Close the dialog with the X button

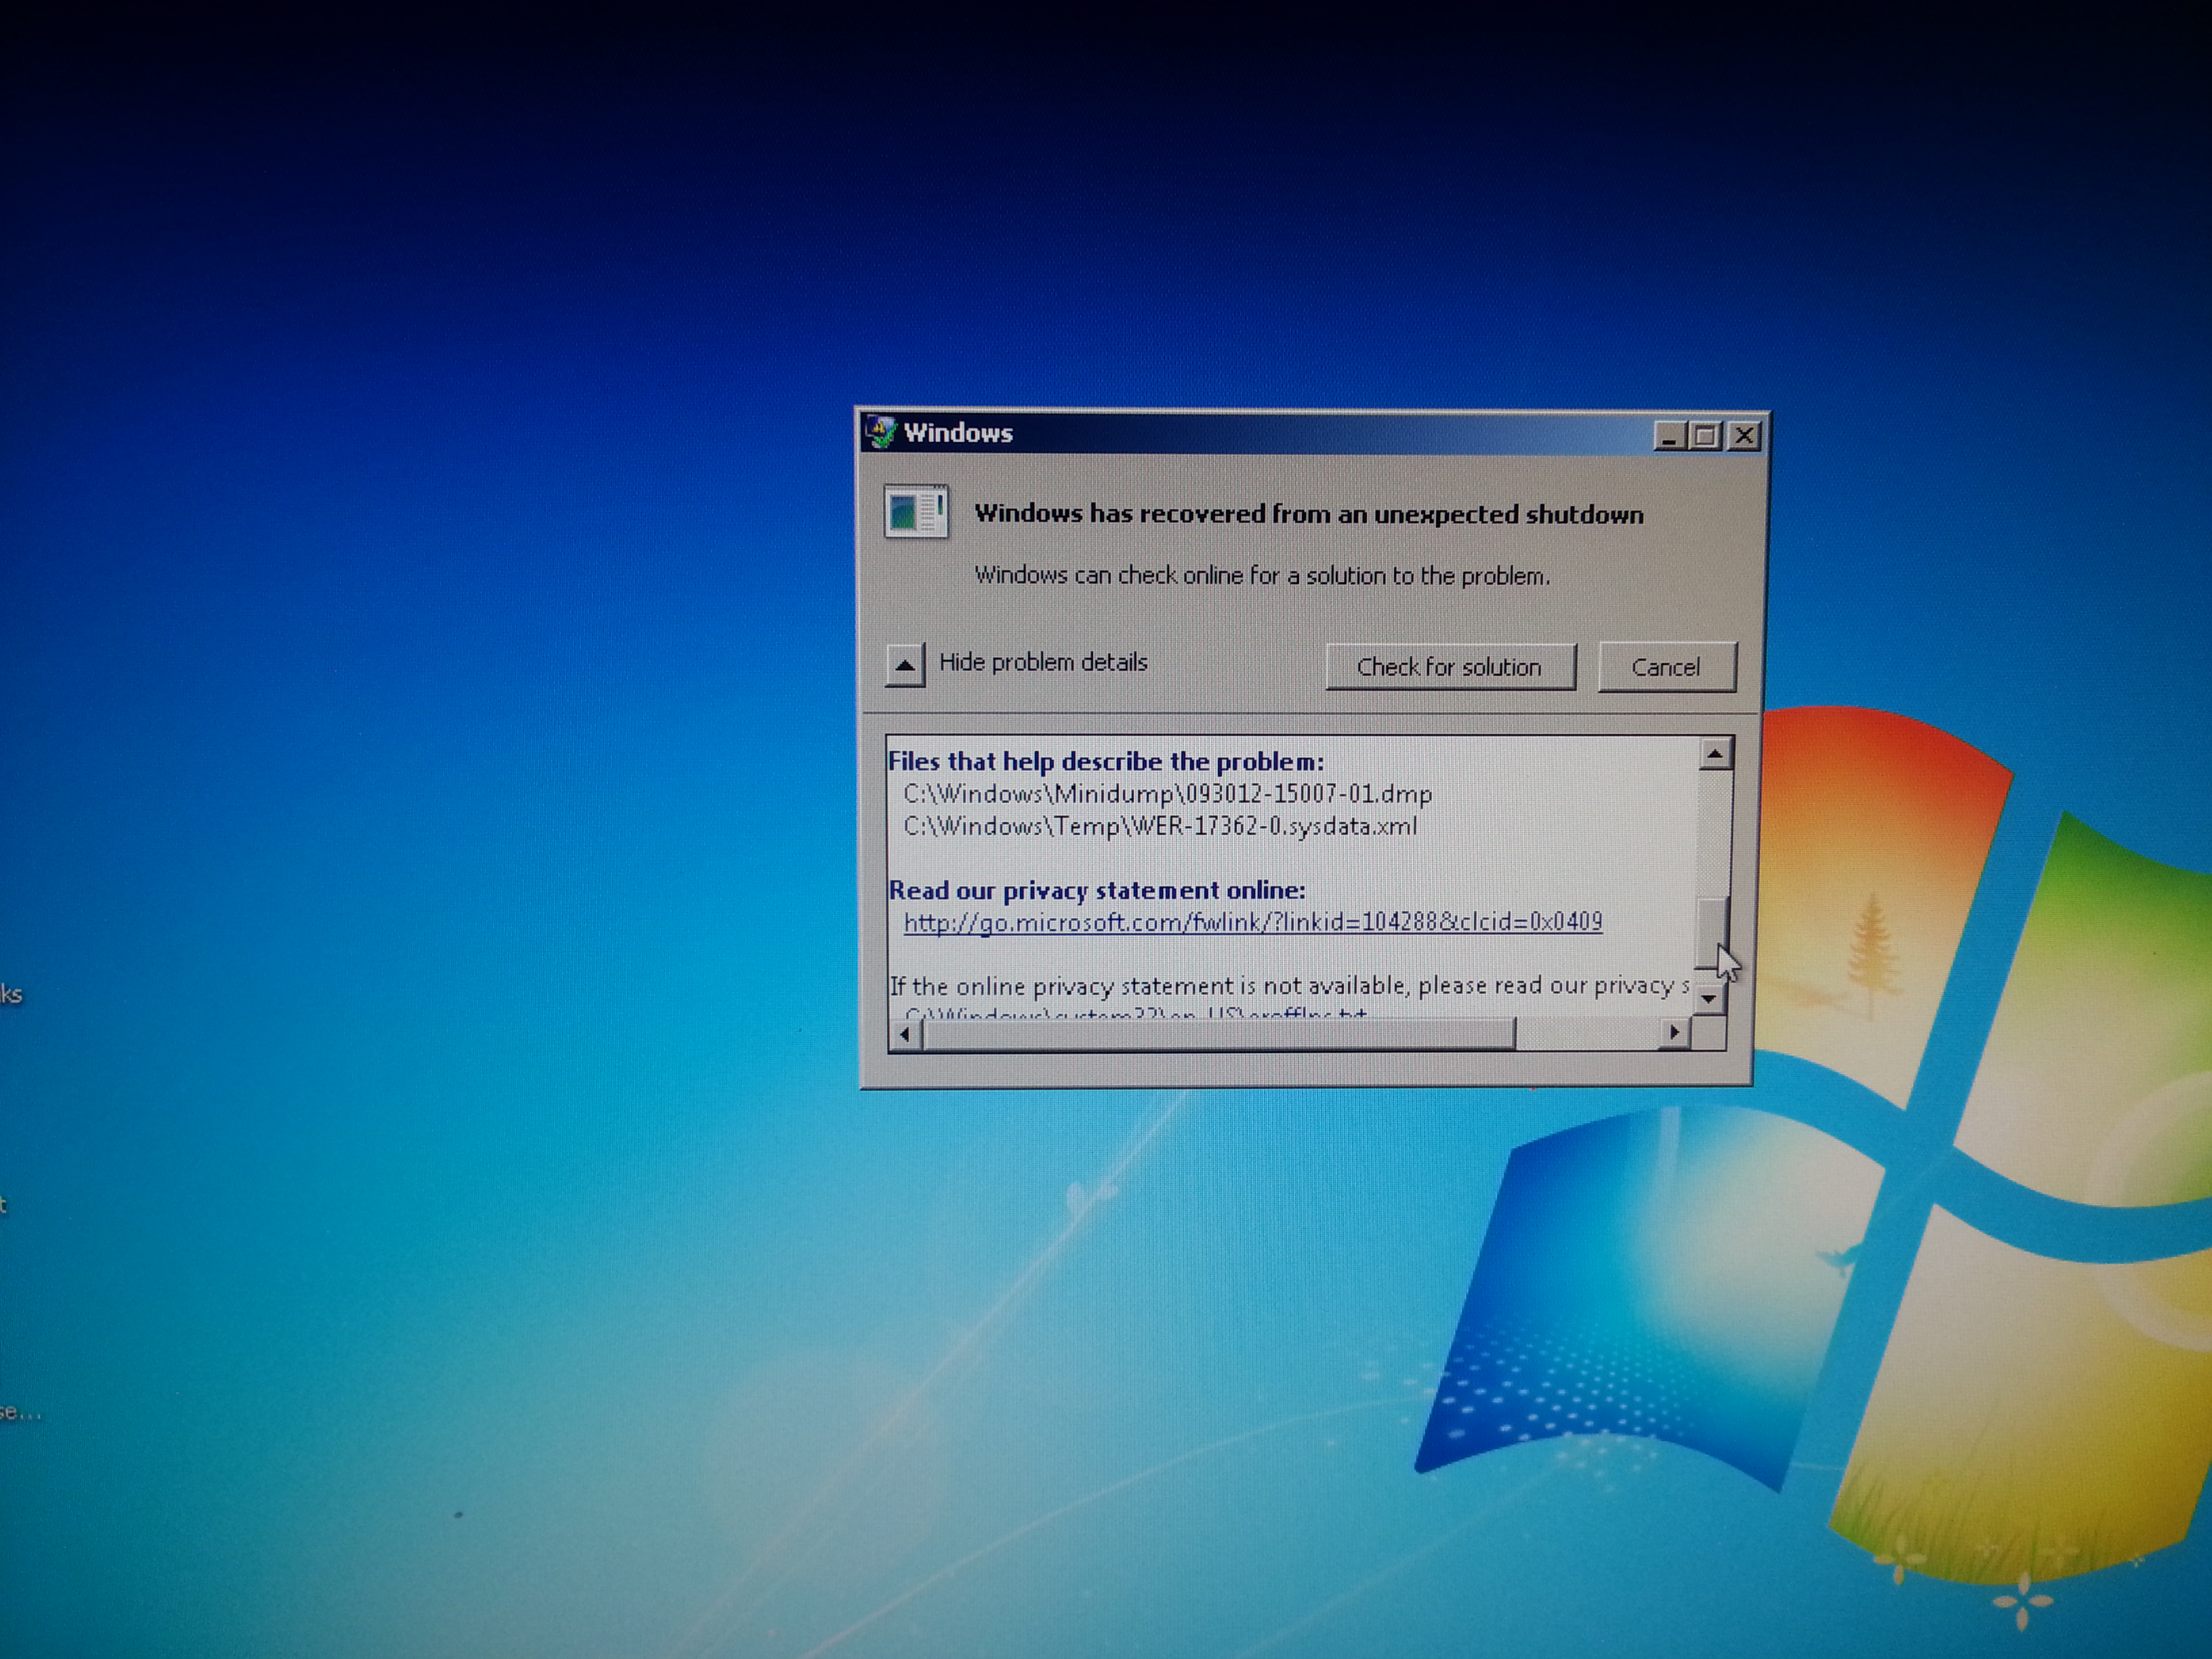1745,436
